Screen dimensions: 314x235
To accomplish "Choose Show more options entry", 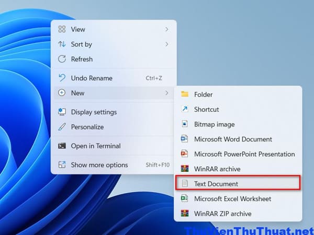I will click(114, 165).
